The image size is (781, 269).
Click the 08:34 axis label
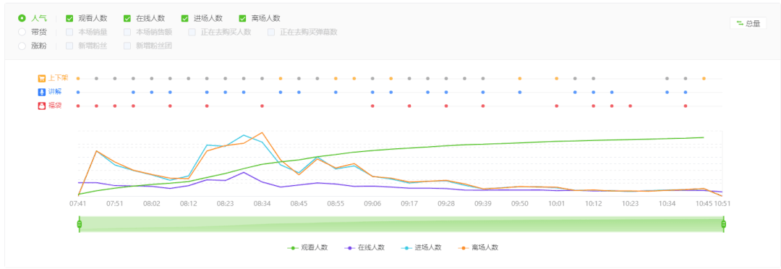[262, 203]
